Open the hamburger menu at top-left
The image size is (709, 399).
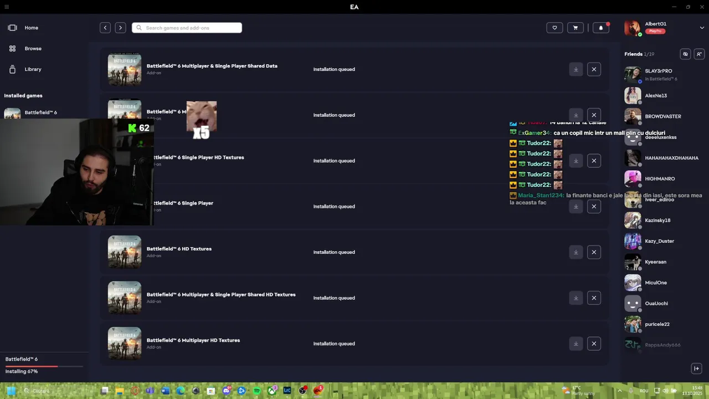click(7, 7)
